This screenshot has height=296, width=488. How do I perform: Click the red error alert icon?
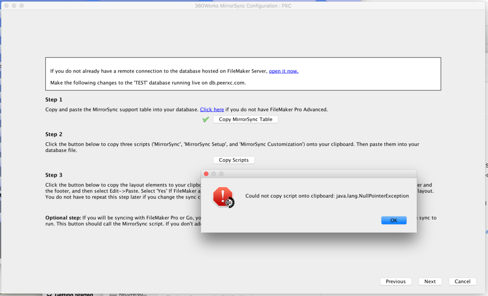tap(223, 197)
